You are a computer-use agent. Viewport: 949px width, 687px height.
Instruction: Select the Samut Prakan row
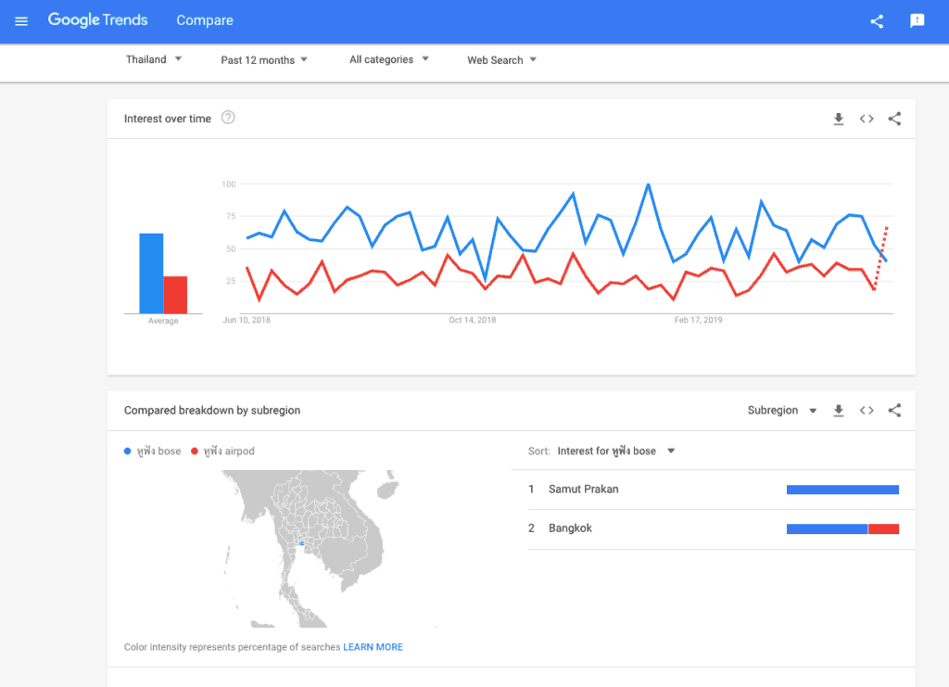[x=721, y=490]
